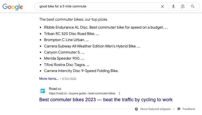This screenshot has width=202, height=115.
Task: Start voice search with the microphone icon
Action: pyautogui.click(x=173, y=6)
